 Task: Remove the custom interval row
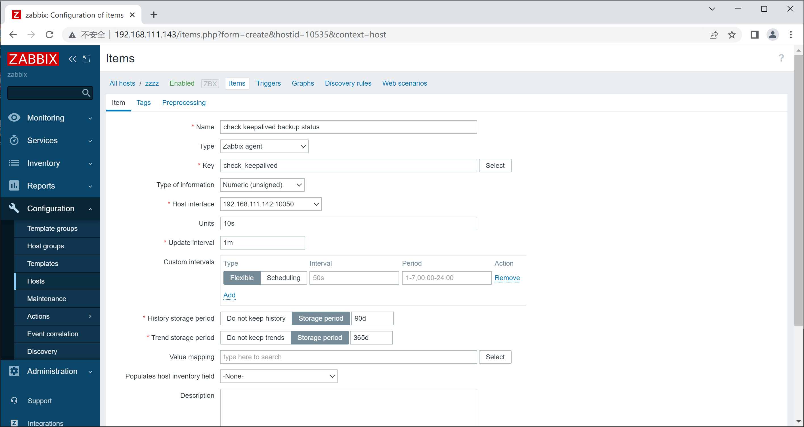click(507, 278)
